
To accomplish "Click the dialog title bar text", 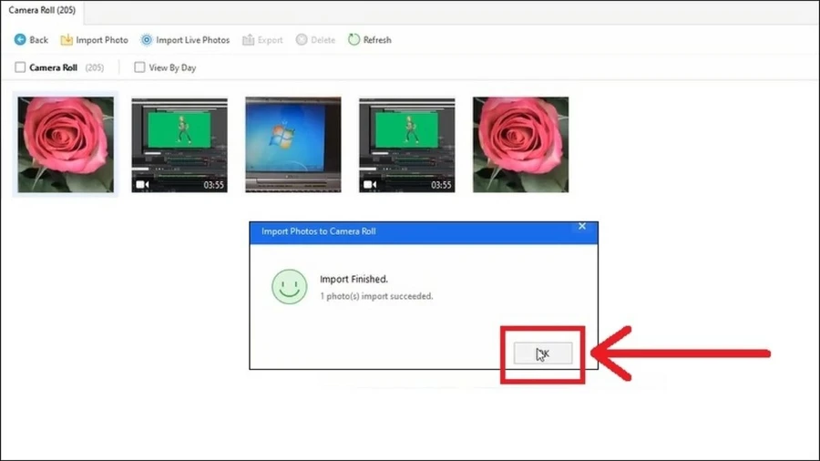I will pos(319,231).
